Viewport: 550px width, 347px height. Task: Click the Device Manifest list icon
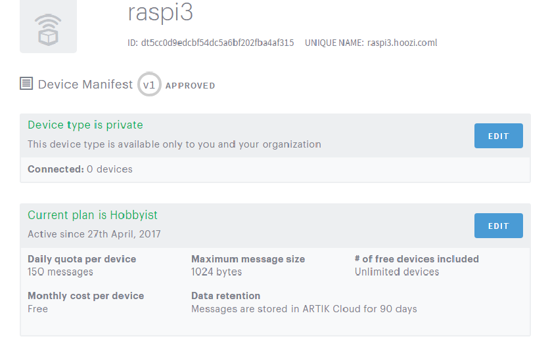[x=26, y=84]
